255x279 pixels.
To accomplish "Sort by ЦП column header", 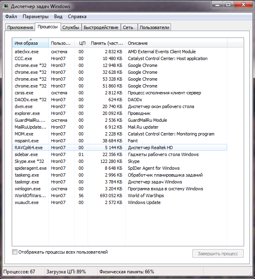I will [x=81, y=43].
